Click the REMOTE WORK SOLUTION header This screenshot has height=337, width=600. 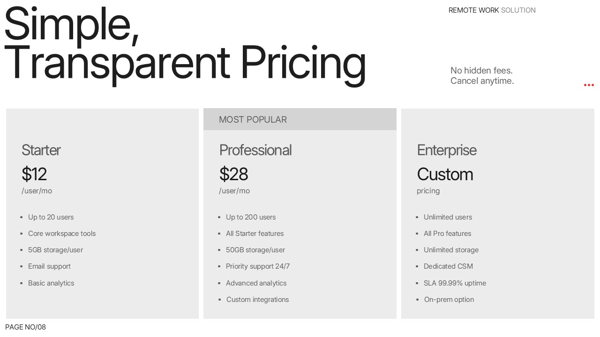(x=492, y=10)
